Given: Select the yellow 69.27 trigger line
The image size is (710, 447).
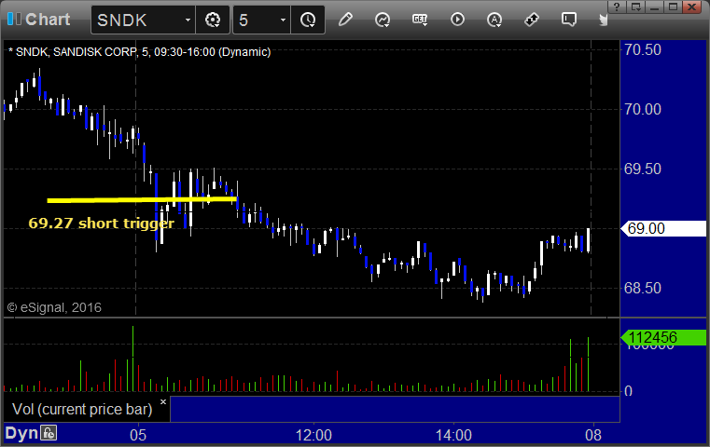Looking at the screenshot, I should click(142, 199).
